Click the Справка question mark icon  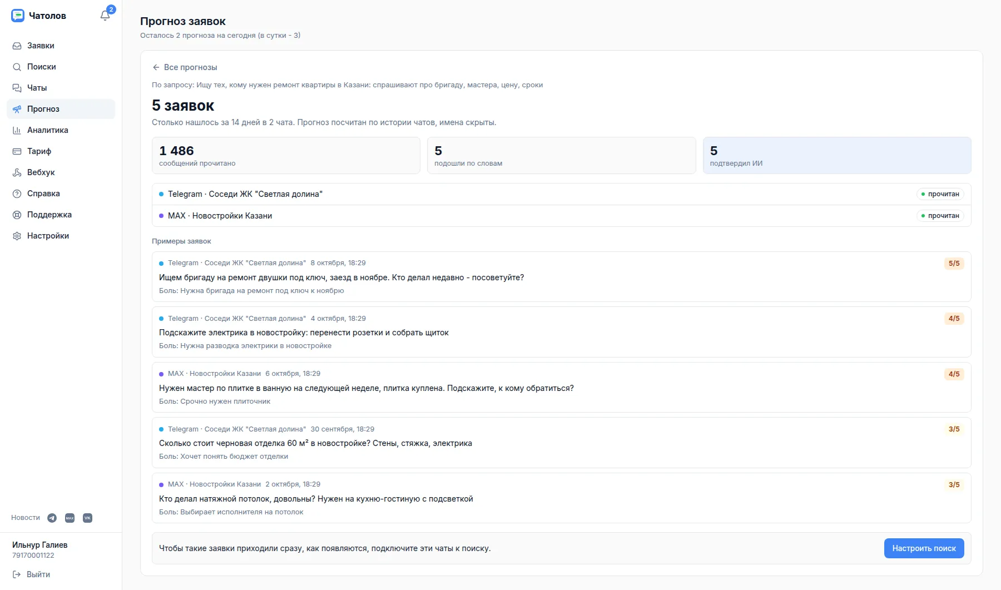17,194
